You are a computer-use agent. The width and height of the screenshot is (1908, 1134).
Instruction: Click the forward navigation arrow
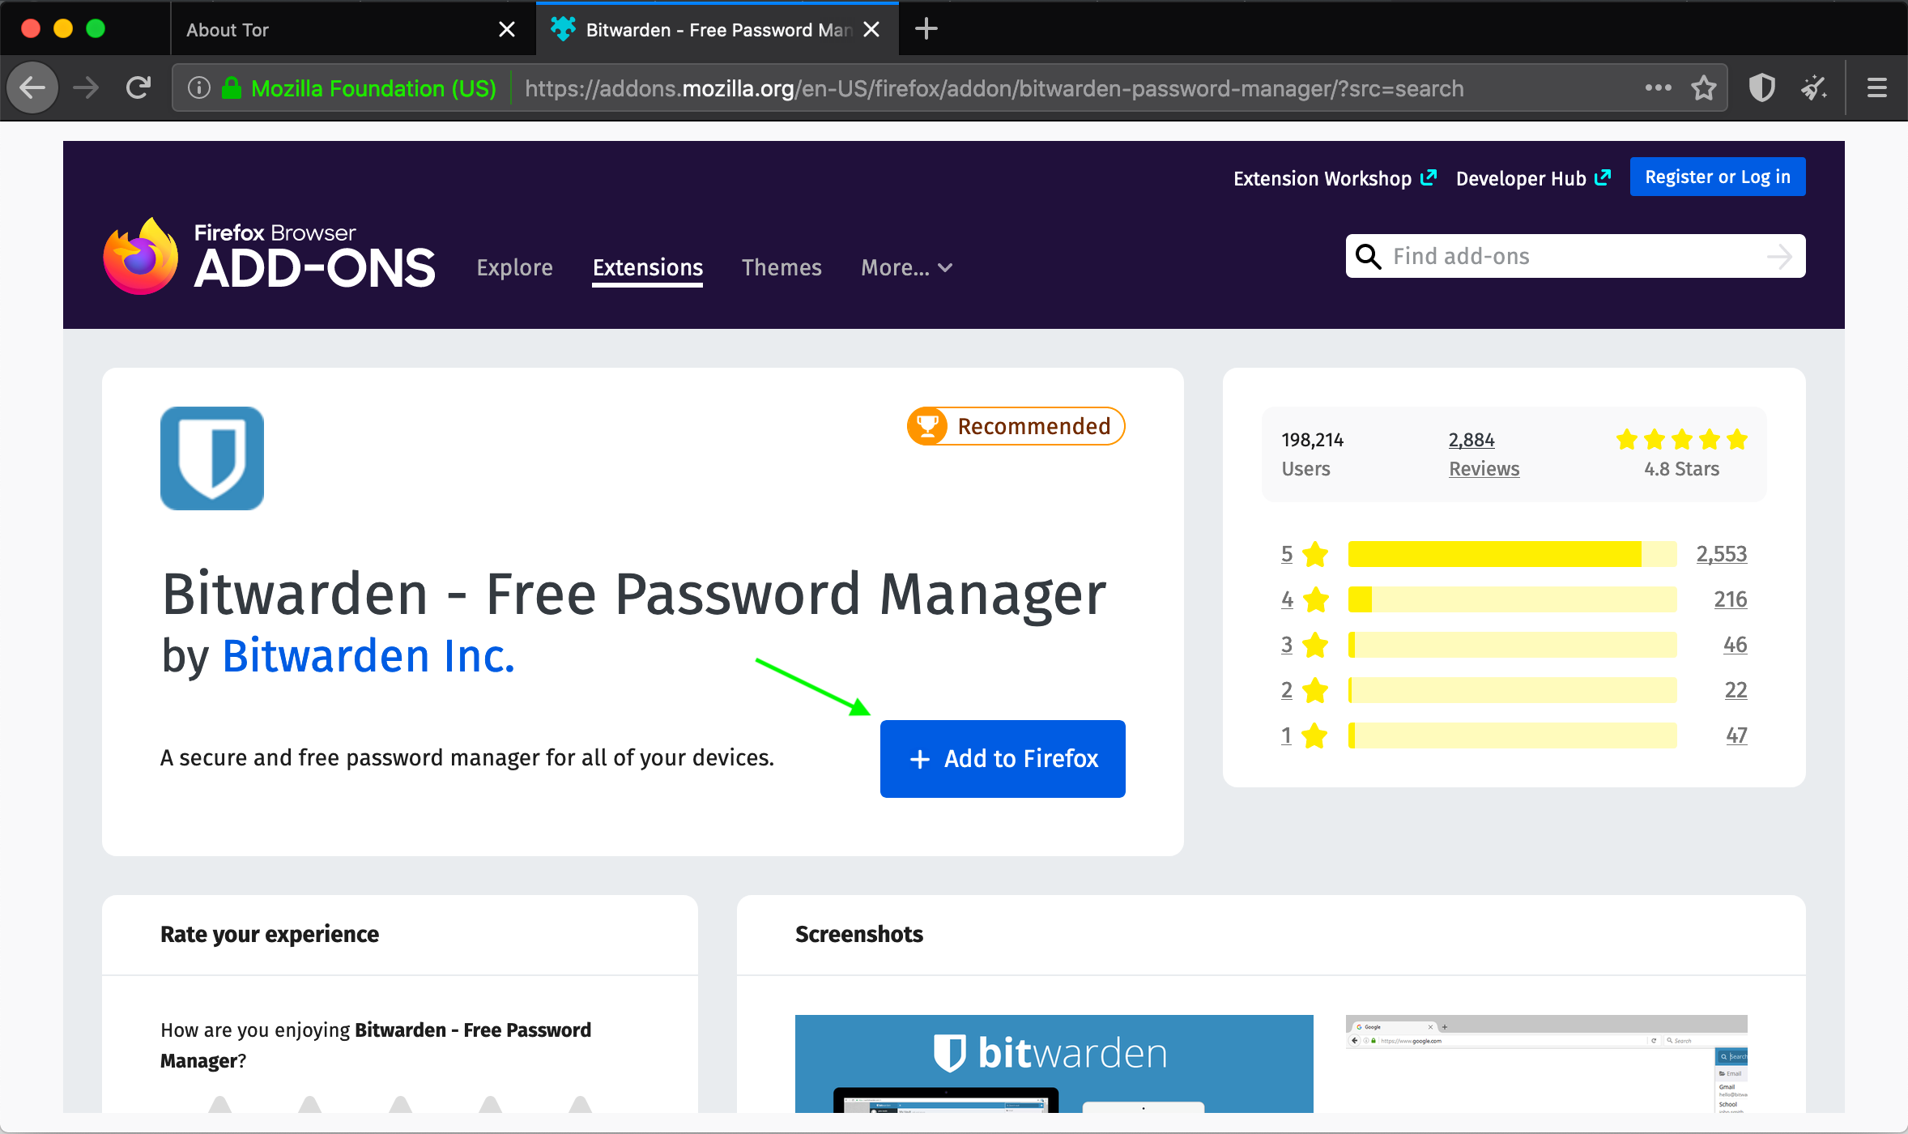point(86,87)
